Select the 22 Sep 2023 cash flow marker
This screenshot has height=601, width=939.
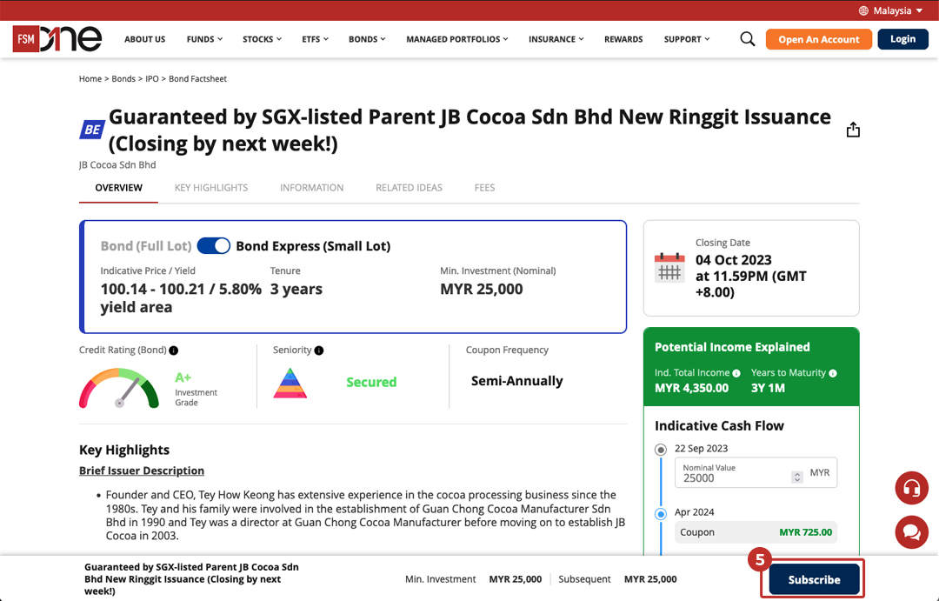point(661,450)
